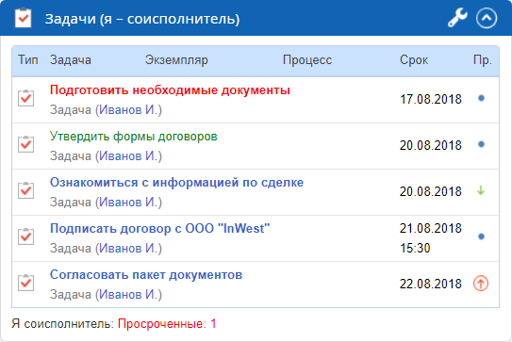This screenshot has height=342, width=512.
Task: Open task Подписать договор с ООО InWest
Action: pyautogui.click(x=160, y=228)
